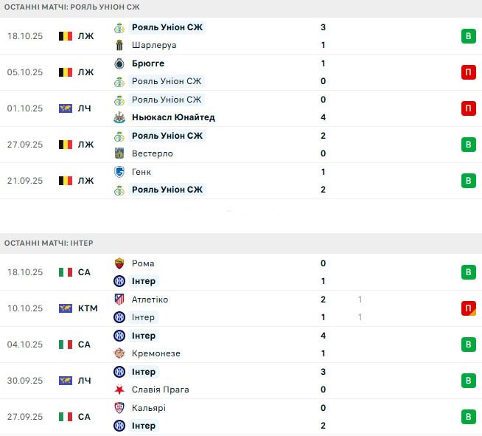Click the Newcastle United club crest
Image resolution: width=482 pixels, height=436 pixels.
pyautogui.click(x=119, y=117)
